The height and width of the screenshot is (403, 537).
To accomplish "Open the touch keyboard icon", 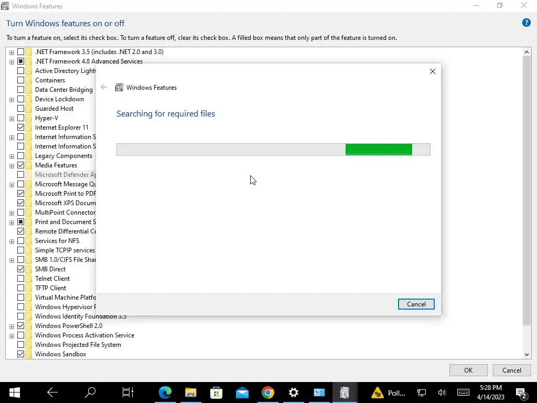I will (463, 393).
